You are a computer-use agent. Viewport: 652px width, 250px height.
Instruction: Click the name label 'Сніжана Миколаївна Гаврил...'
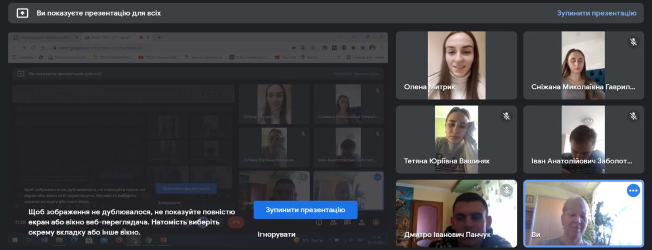point(583,87)
